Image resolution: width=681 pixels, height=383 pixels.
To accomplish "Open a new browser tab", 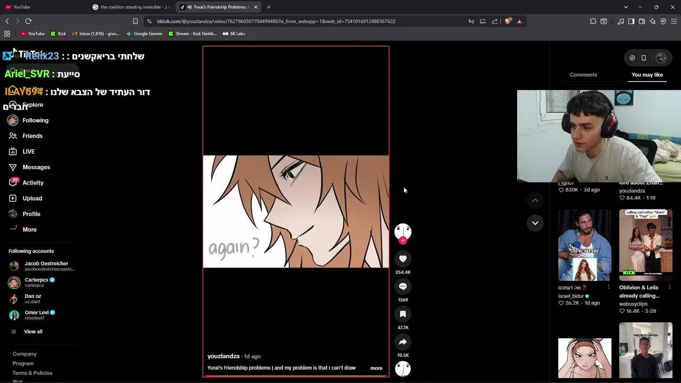I will (269, 7).
